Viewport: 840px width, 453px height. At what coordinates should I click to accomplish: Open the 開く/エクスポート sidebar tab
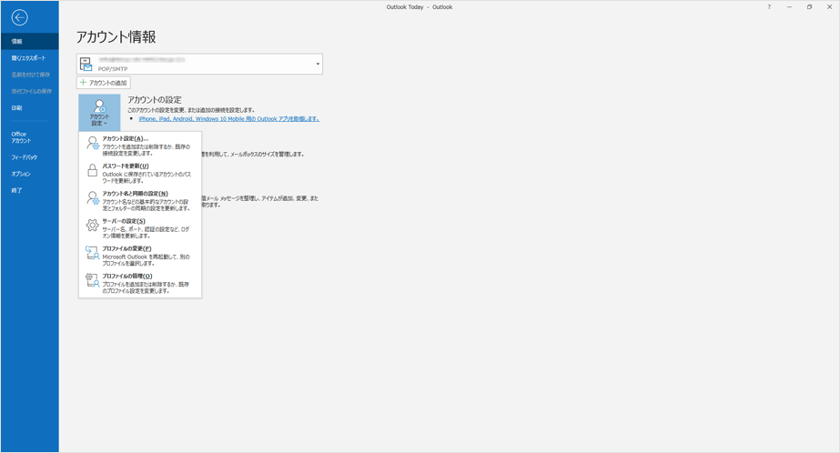tap(28, 58)
